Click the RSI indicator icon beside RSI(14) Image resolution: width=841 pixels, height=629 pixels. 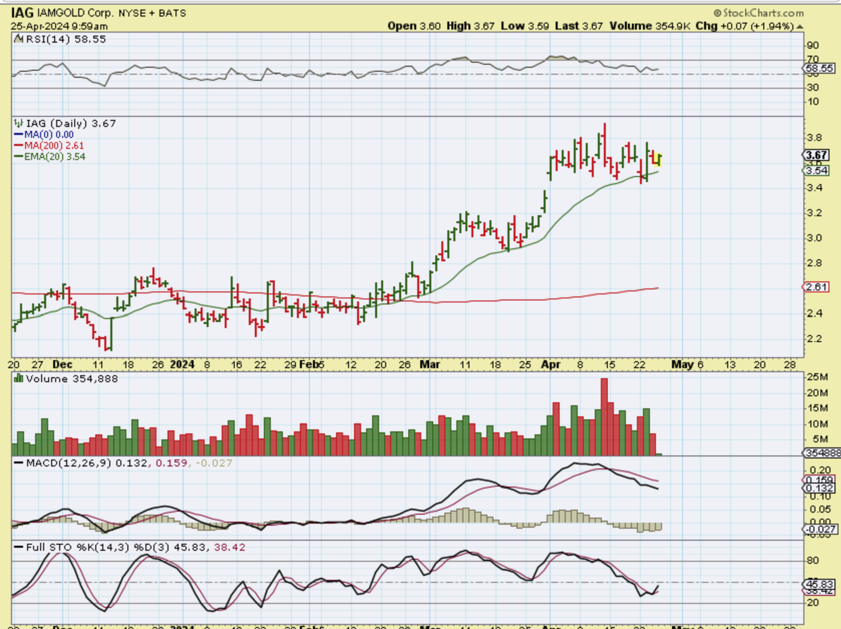click(x=19, y=39)
